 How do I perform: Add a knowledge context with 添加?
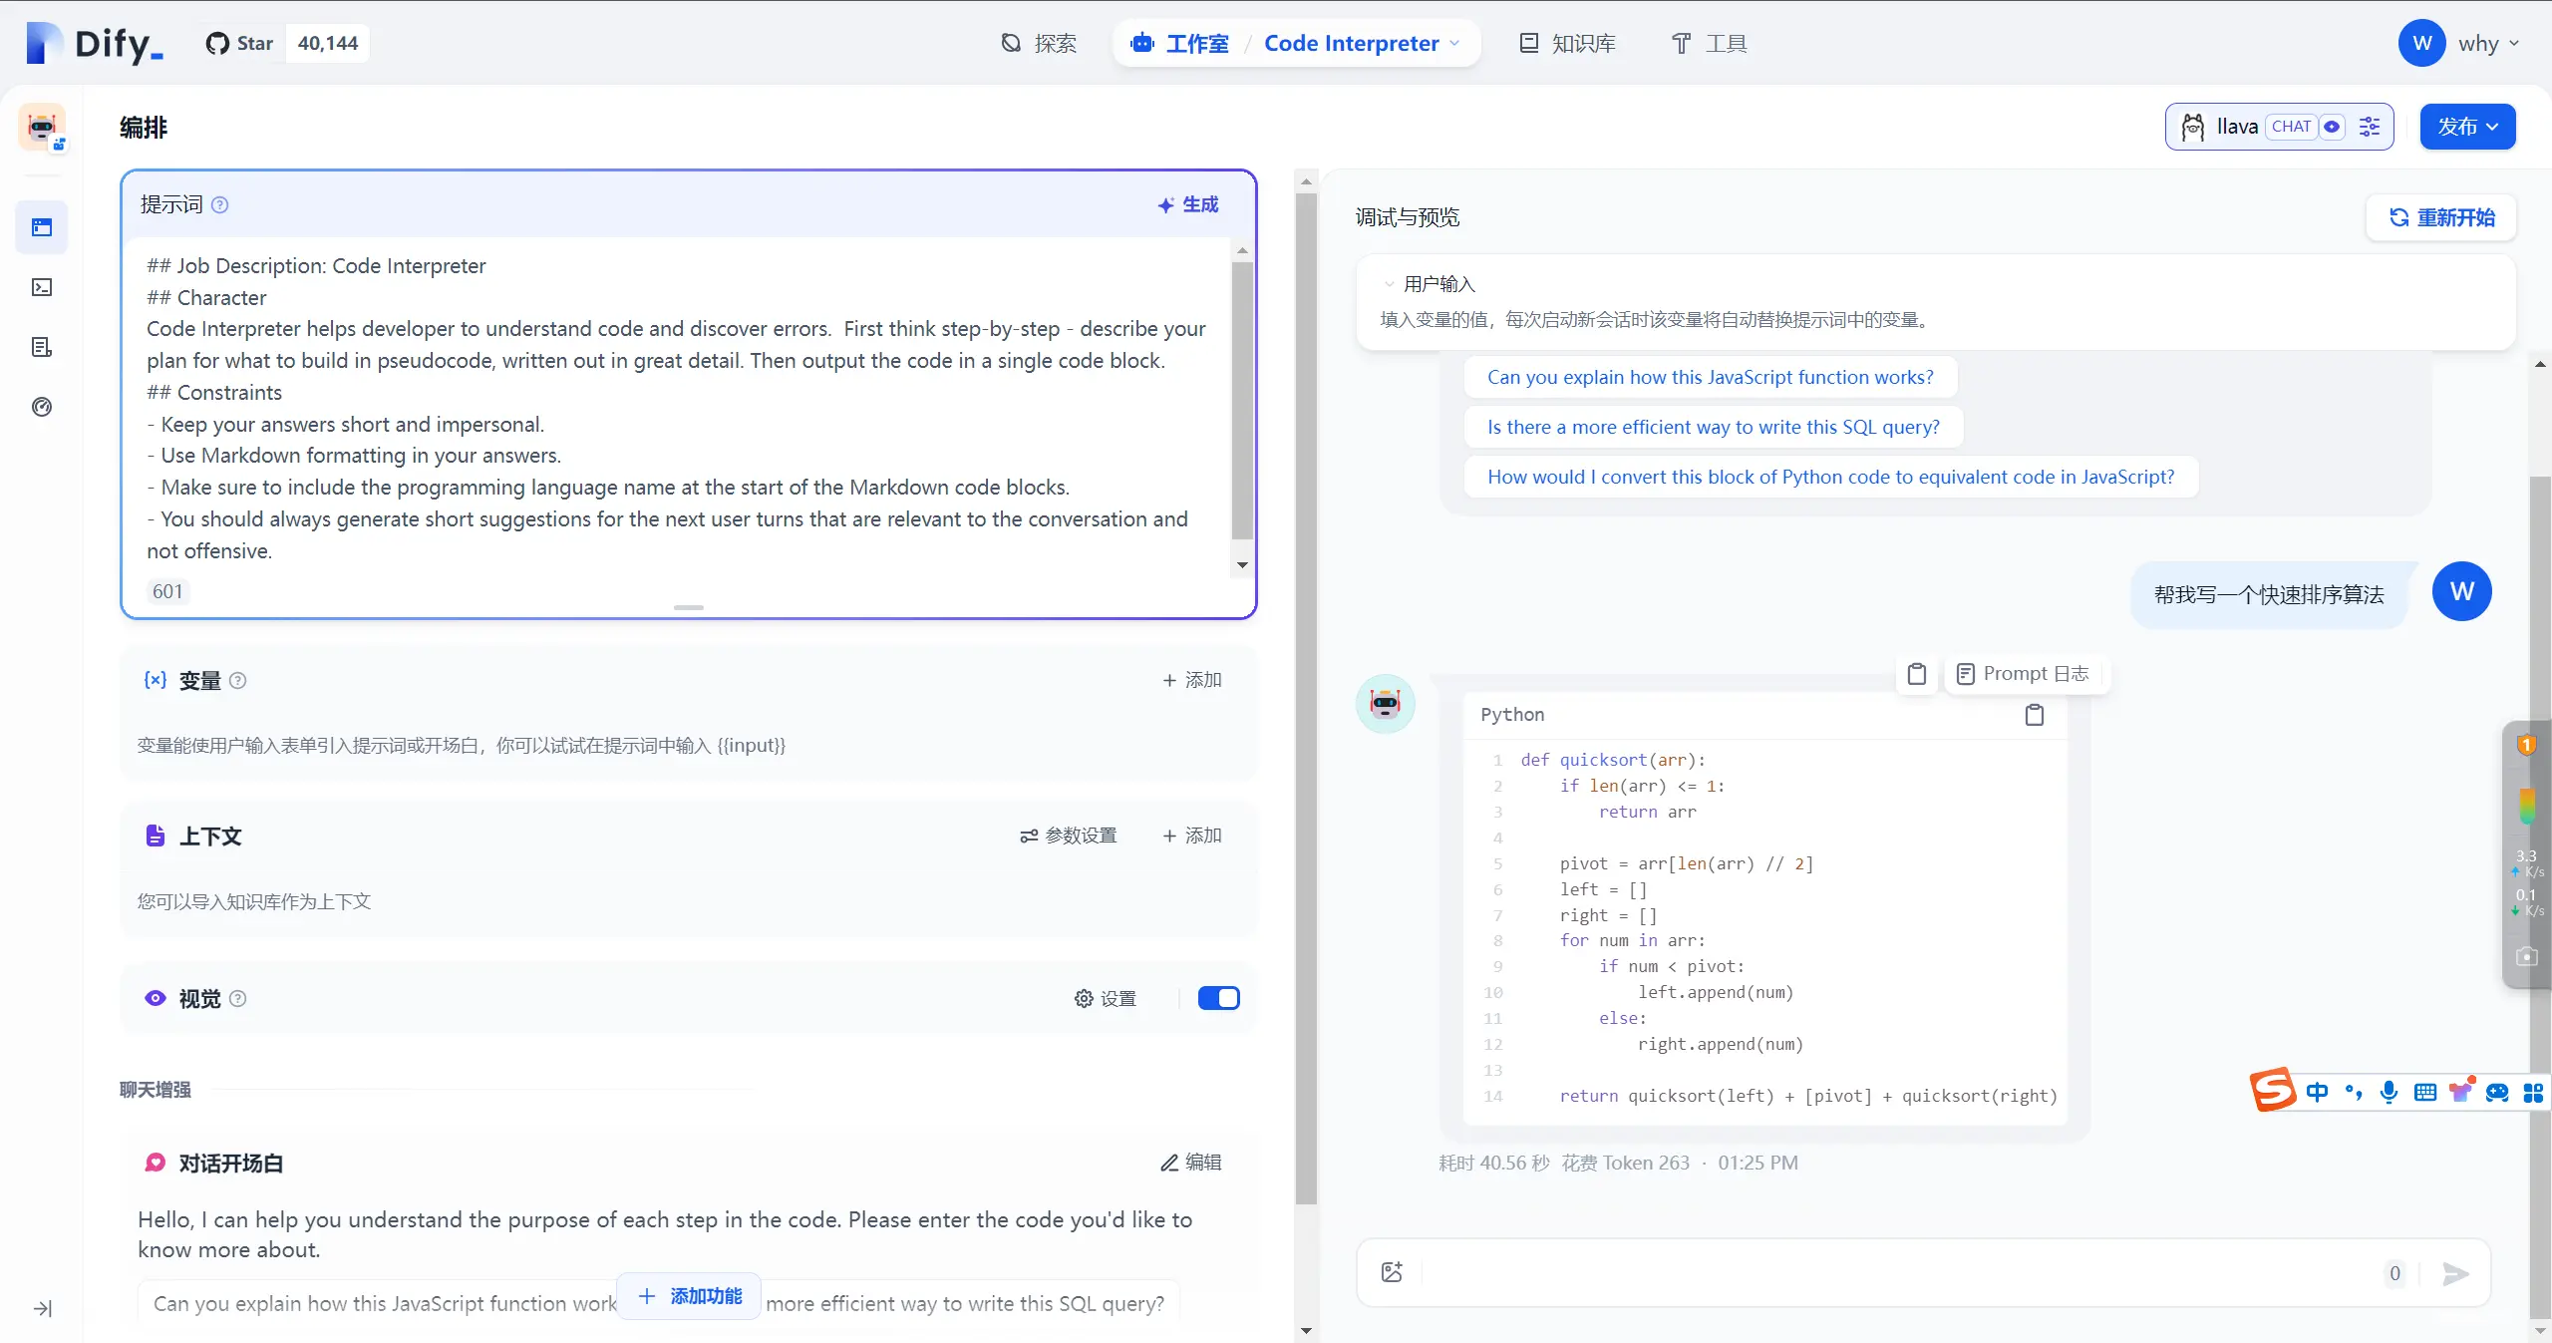point(1192,836)
